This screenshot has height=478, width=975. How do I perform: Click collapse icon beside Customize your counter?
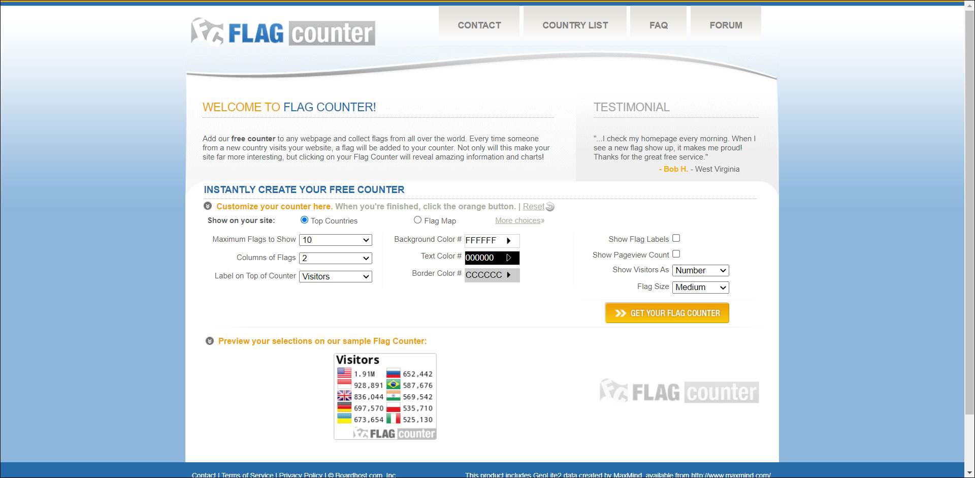208,206
